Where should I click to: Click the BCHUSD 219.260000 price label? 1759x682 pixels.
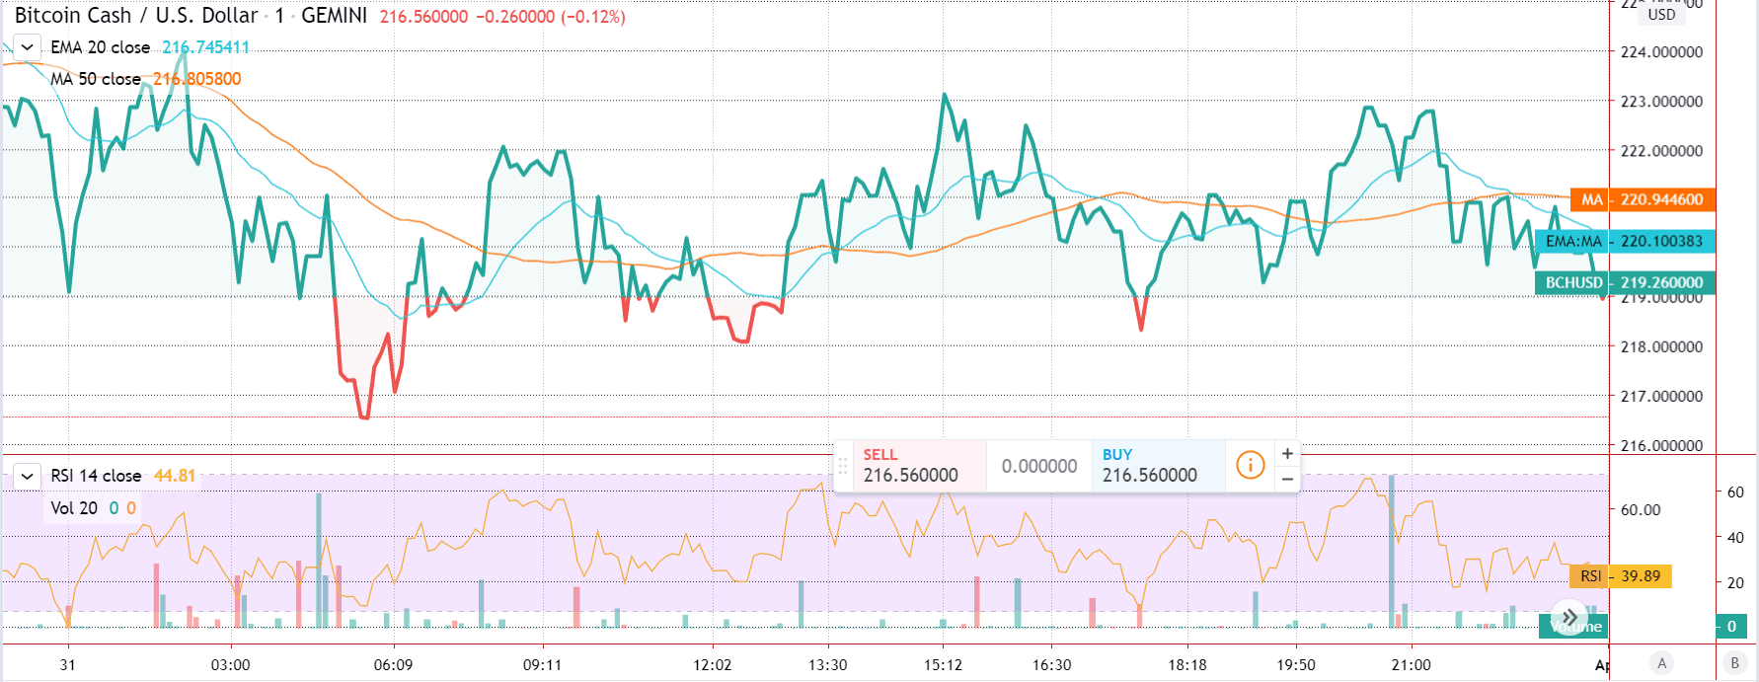1626,282
